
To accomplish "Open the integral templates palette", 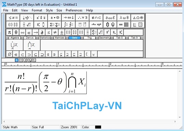I will point(68,25).
